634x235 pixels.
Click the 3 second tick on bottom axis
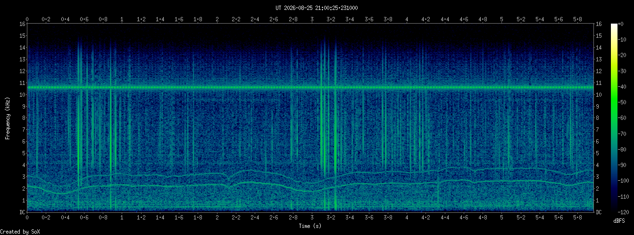tap(312, 218)
